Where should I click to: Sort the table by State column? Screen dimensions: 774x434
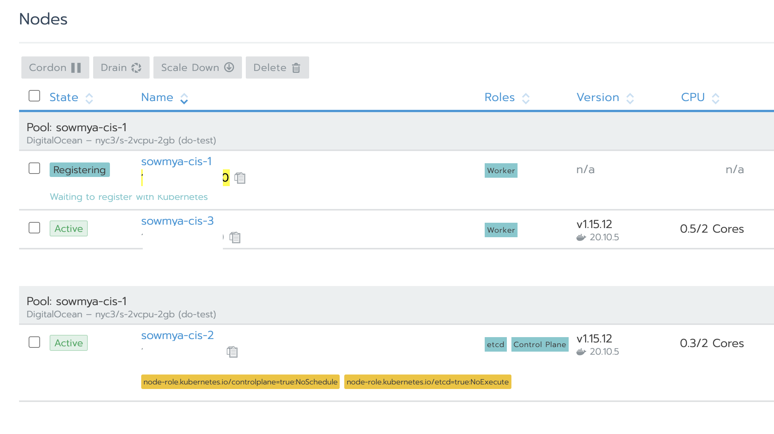pyautogui.click(x=89, y=98)
